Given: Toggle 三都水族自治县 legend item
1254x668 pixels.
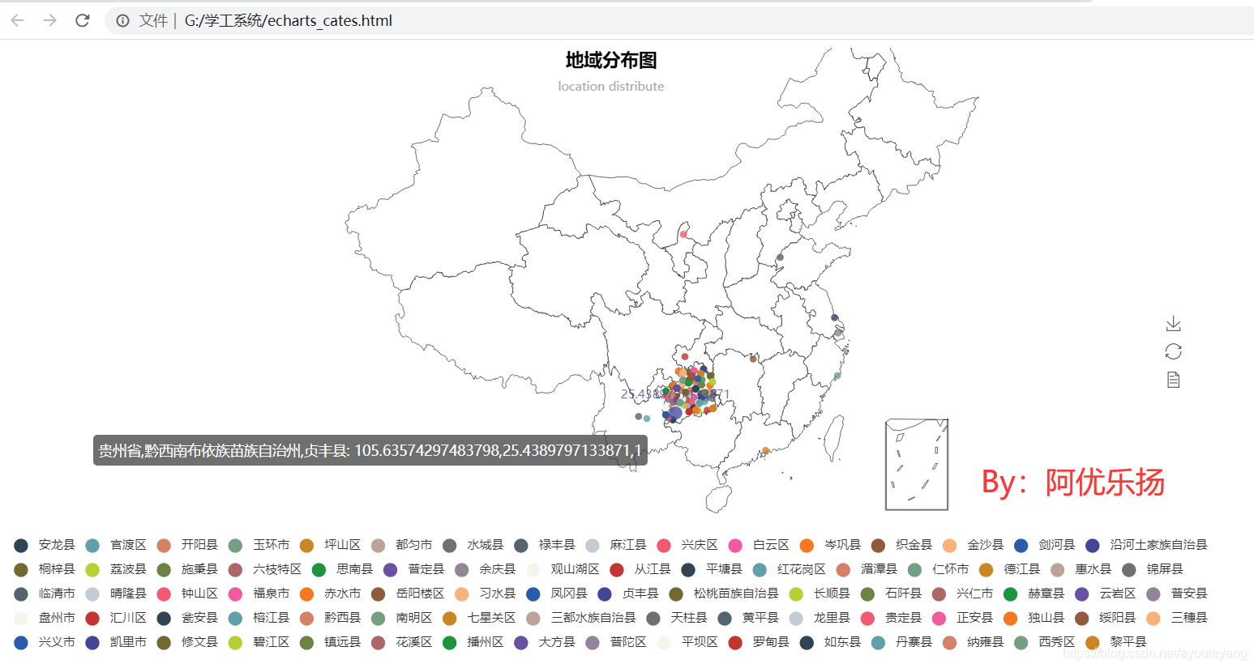Looking at the screenshot, I should click(581, 618).
